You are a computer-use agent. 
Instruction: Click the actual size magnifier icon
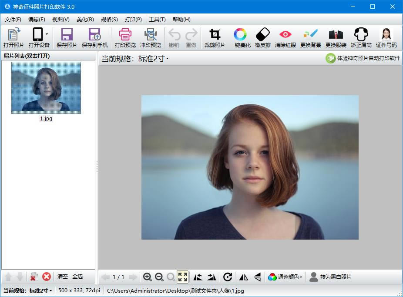pos(171,277)
